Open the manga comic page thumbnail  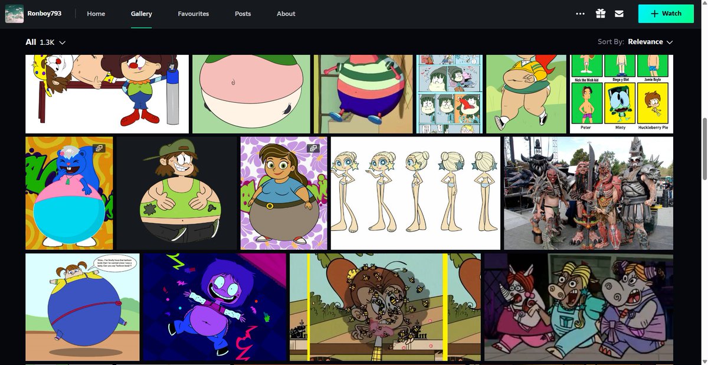[x=450, y=94]
